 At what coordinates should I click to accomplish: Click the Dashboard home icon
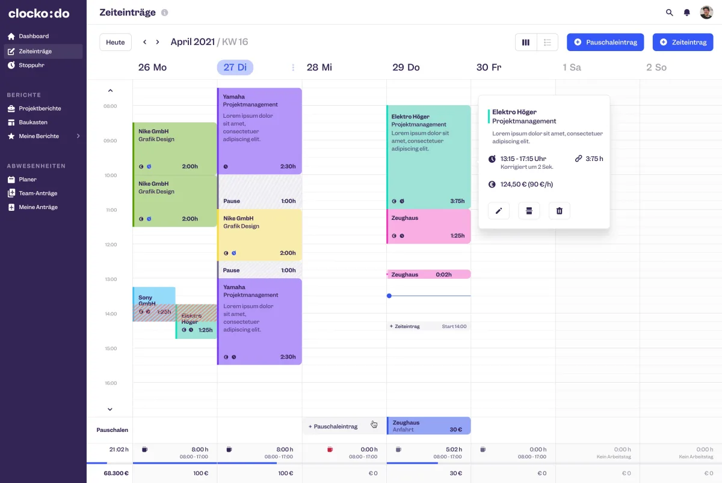click(11, 36)
